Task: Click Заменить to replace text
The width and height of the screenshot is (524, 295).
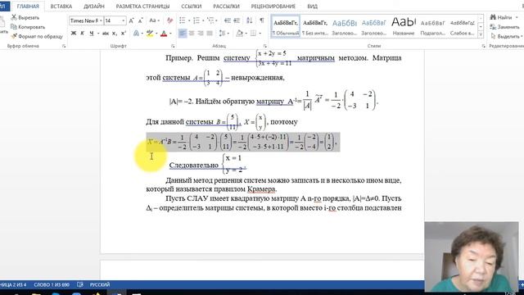Action: [x=504, y=27]
